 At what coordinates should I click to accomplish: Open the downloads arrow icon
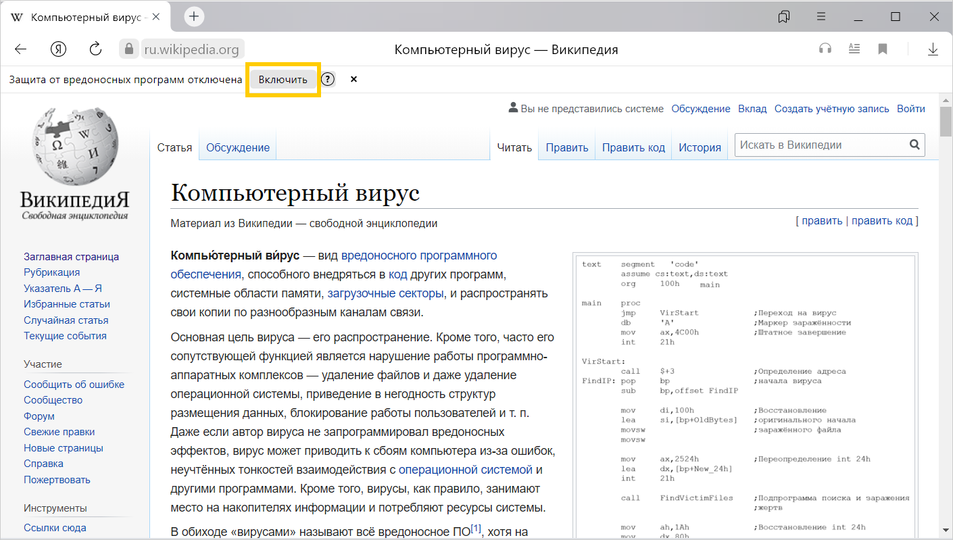(933, 49)
